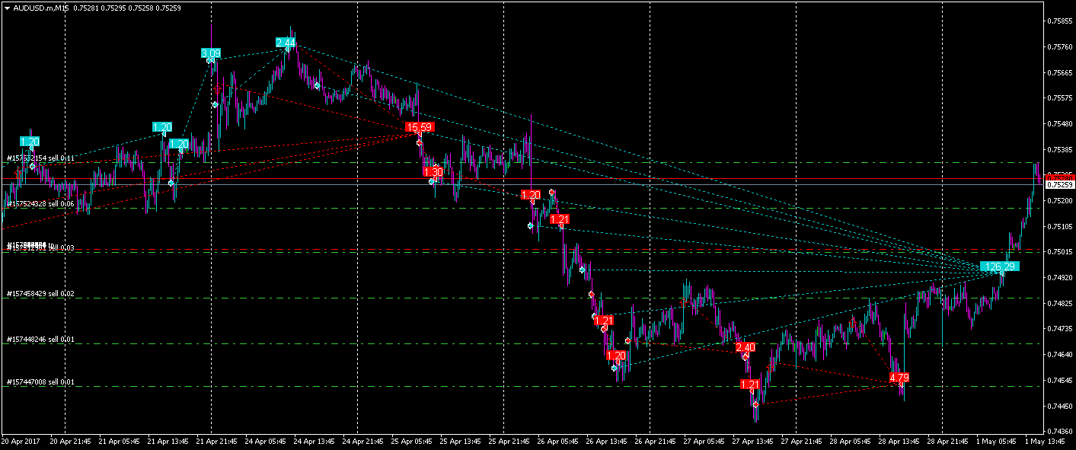Image resolution: width=1076 pixels, height=450 pixels.
Task: Select the red 2.40 trade label
Action: point(746,347)
